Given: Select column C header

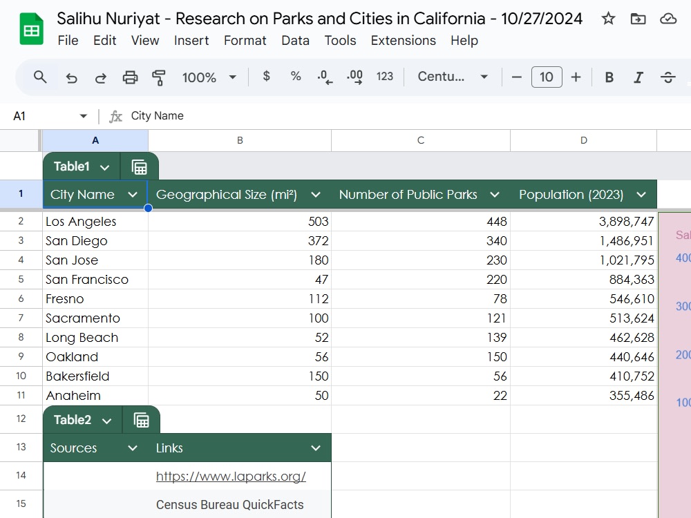Looking at the screenshot, I should [421, 140].
